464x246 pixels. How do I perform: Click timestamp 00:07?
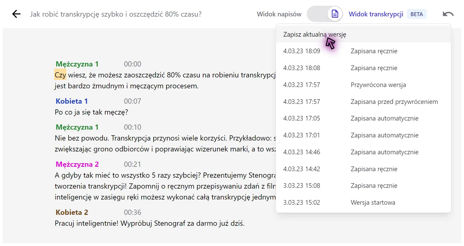tap(133, 101)
